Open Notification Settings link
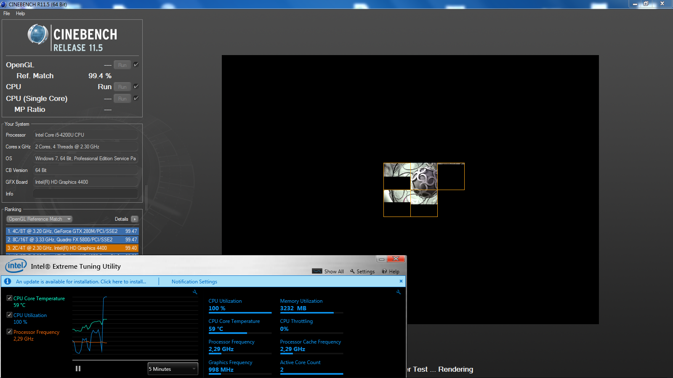 [x=194, y=282]
